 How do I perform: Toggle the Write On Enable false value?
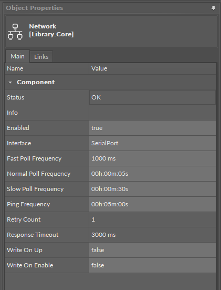click(x=152, y=265)
